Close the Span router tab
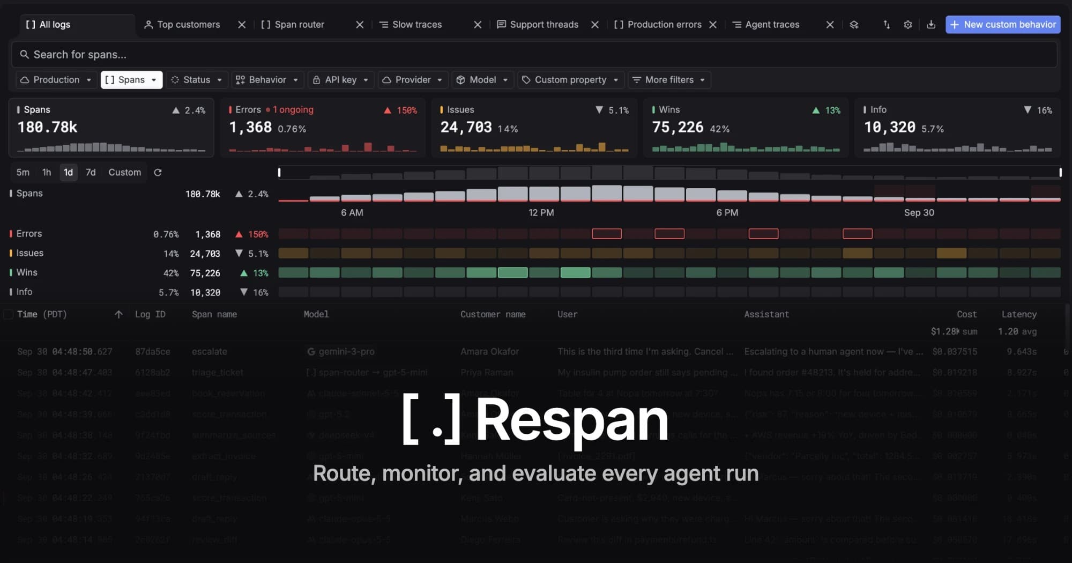 tap(360, 25)
